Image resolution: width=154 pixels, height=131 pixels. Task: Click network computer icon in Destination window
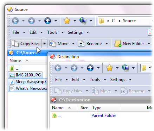tap(126, 68)
